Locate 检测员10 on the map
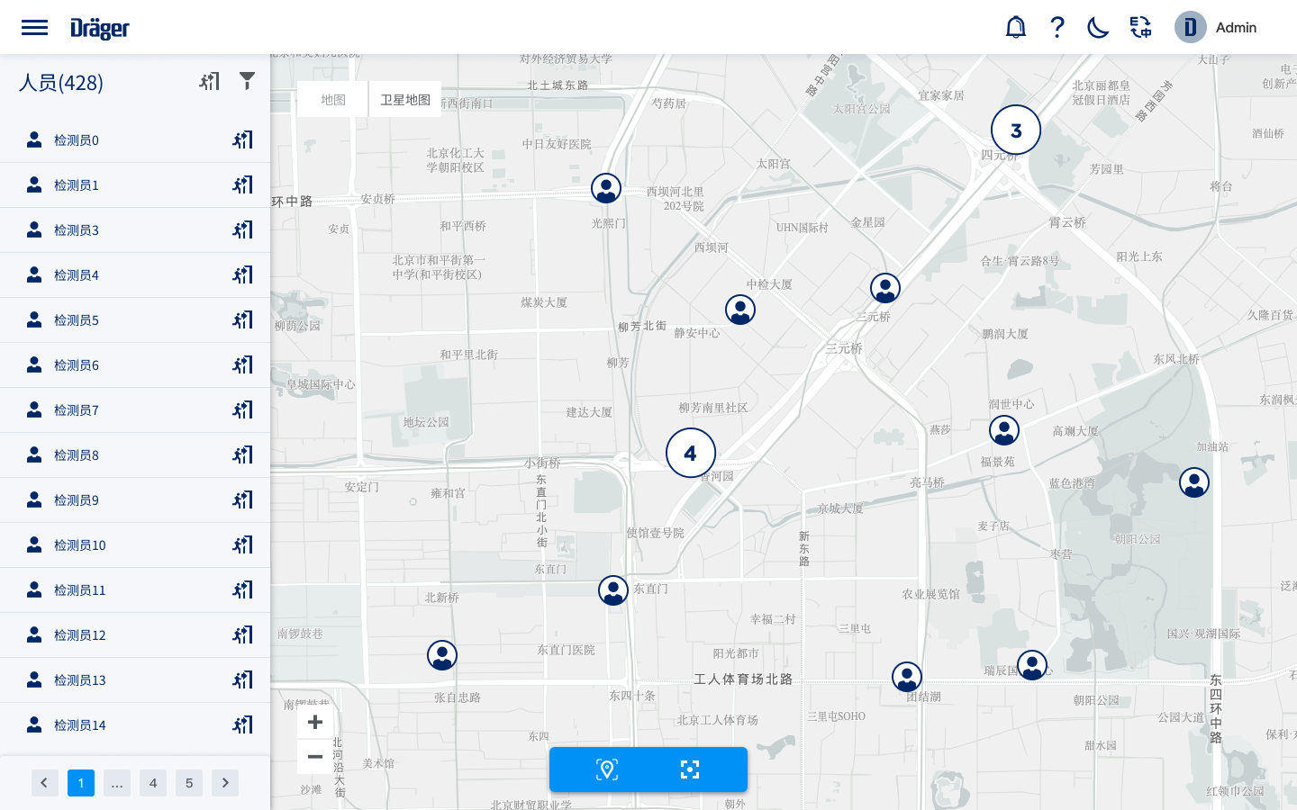This screenshot has height=810, width=1297. click(242, 545)
